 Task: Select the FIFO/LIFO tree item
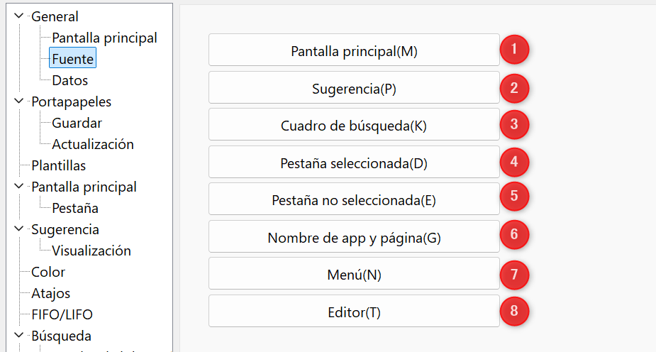point(62,315)
